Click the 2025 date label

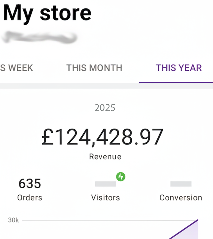tap(105, 108)
